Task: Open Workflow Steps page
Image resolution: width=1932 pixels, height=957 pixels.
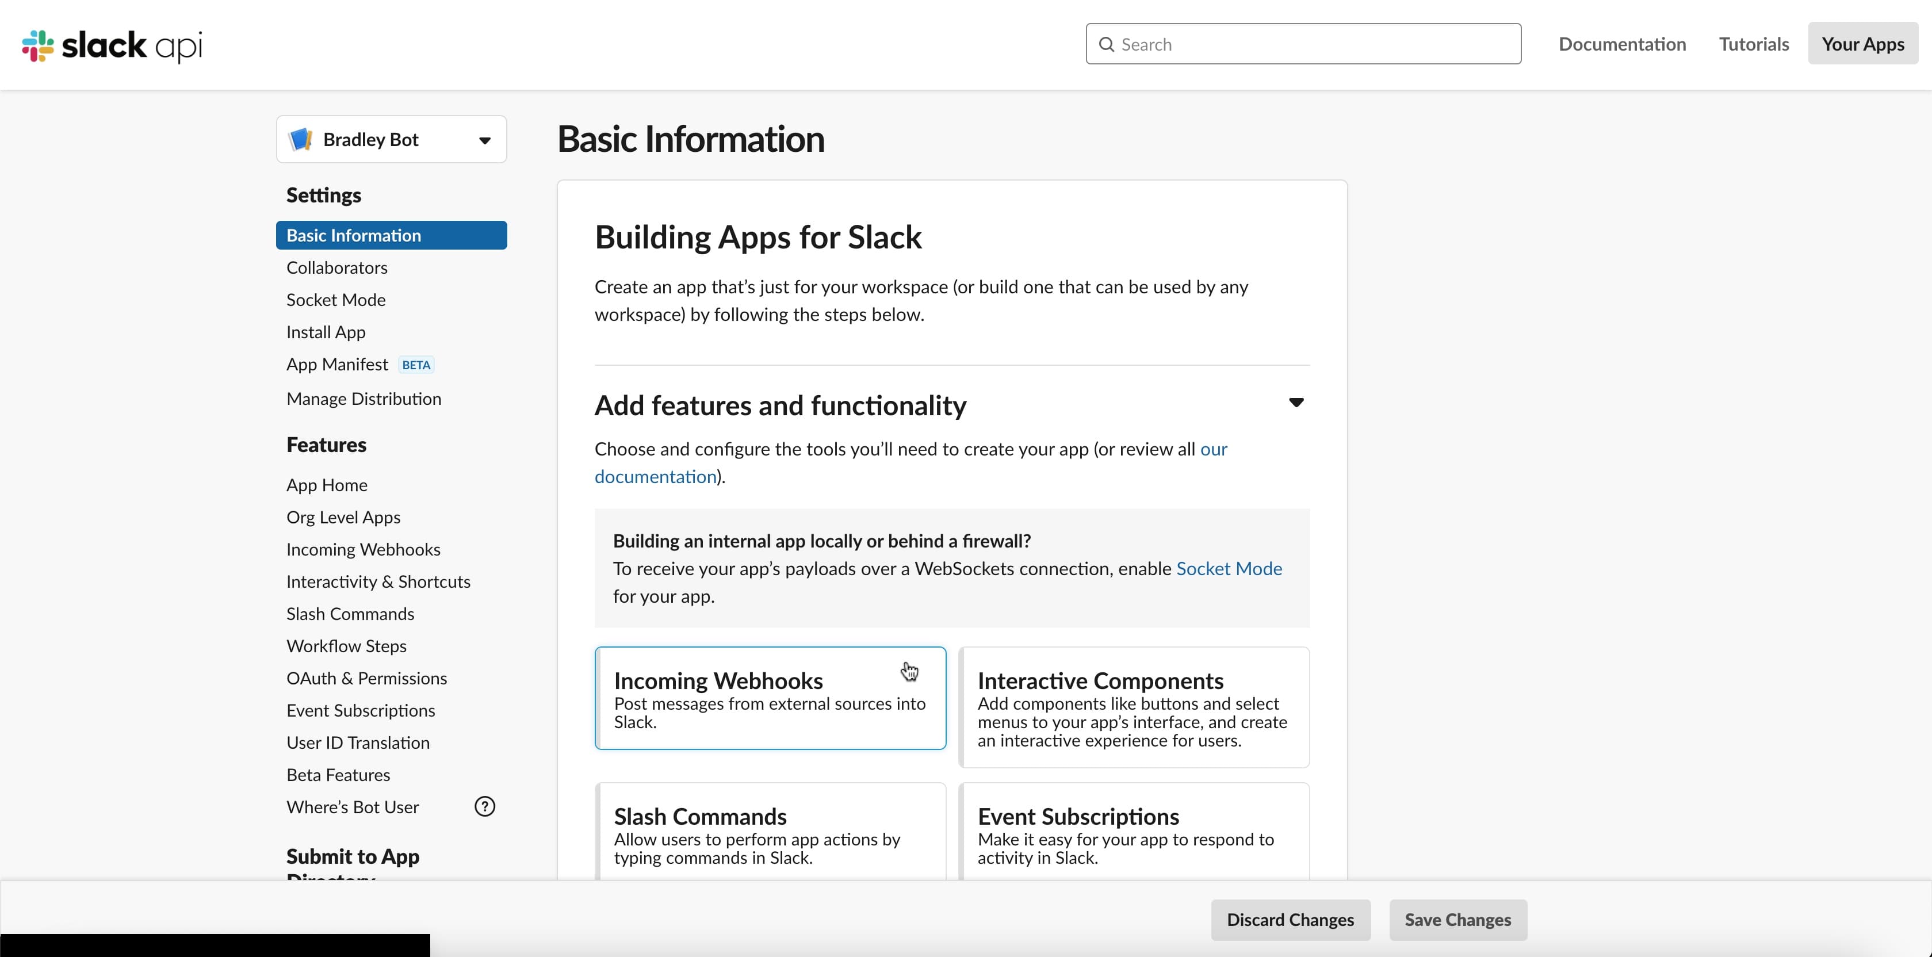Action: coord(346,646)
